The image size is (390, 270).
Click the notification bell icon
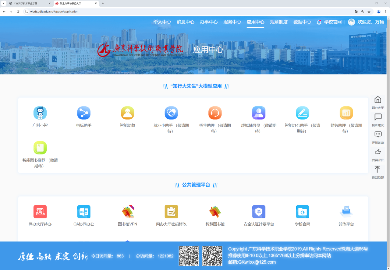coord(319,22)
